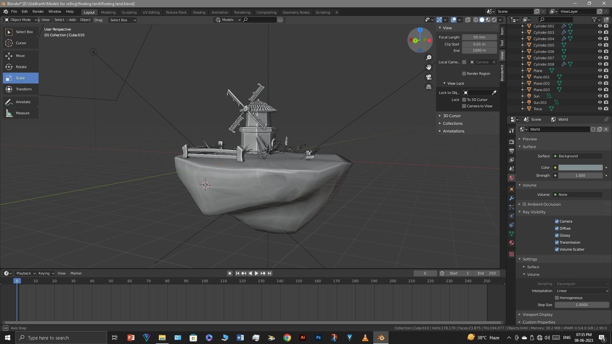Click the Select Box tool
Image resolution: width=612 pixels, height=344 pixels.
point(21,32)
